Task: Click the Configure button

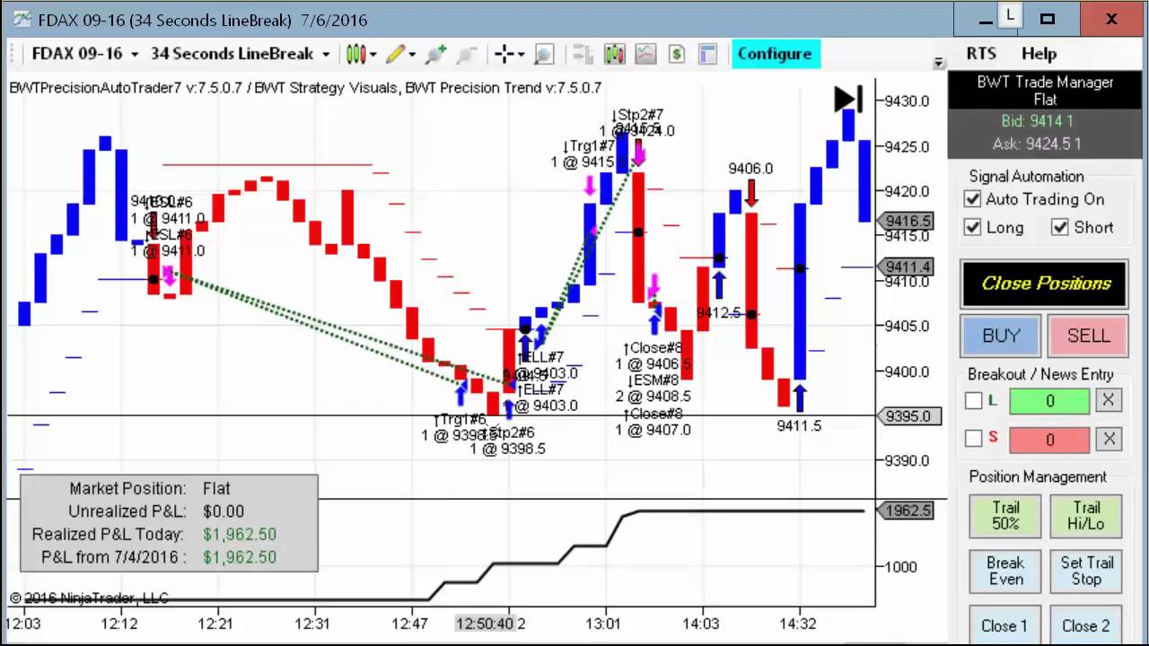Action: 774,54
